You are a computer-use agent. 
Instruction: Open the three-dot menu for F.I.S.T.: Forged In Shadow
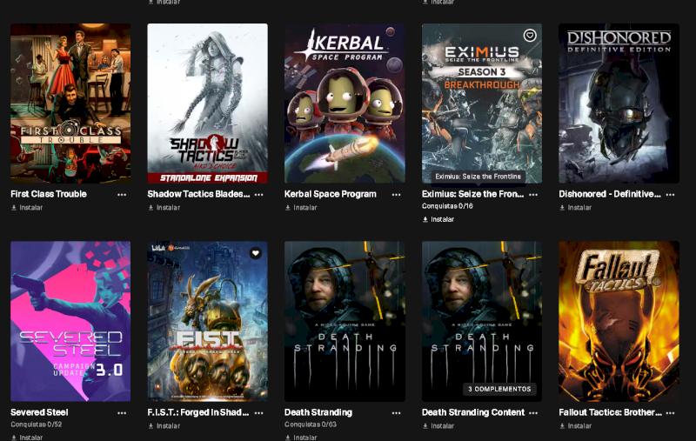click(258, 413)
